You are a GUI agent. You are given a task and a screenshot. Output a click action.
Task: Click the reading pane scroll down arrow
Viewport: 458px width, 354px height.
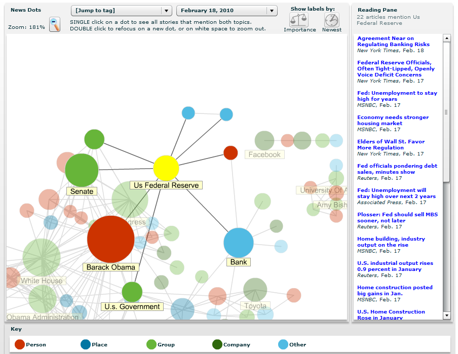[446, 316]
